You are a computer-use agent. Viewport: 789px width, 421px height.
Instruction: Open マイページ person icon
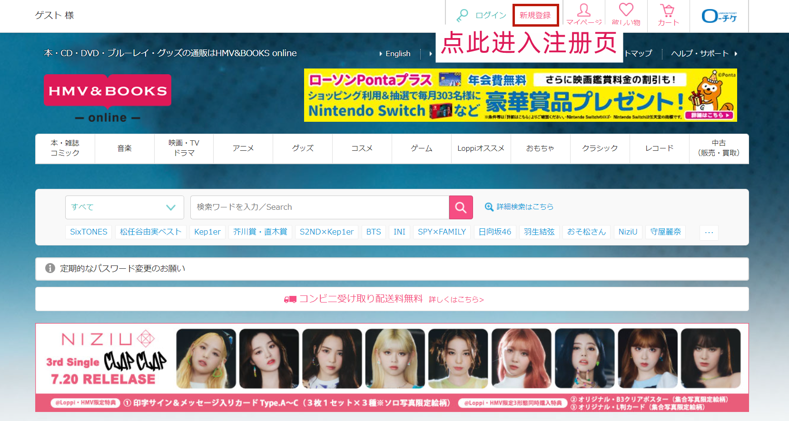coord(584,10)
